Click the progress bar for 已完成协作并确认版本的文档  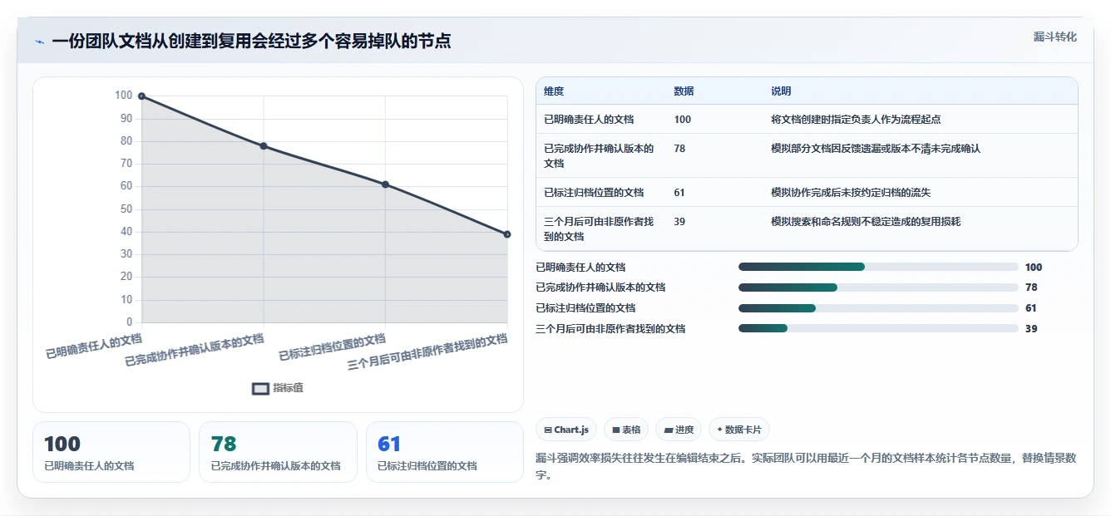tap(878, 287)
